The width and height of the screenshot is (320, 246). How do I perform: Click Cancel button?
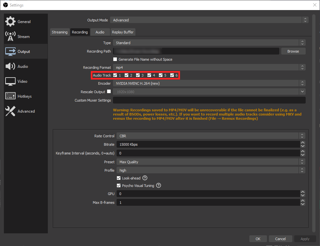pos(280,239)
